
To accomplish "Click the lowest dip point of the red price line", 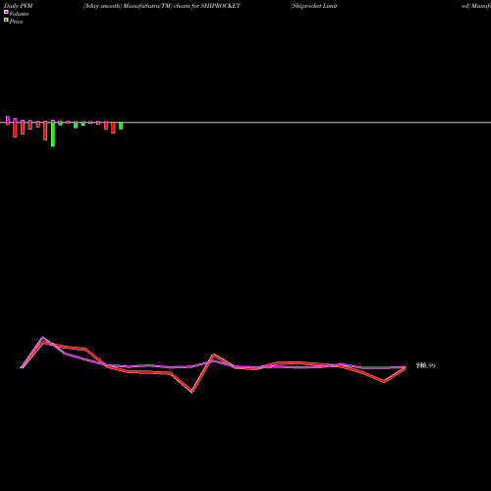I will pyautogui.click(x=192, y=392).
